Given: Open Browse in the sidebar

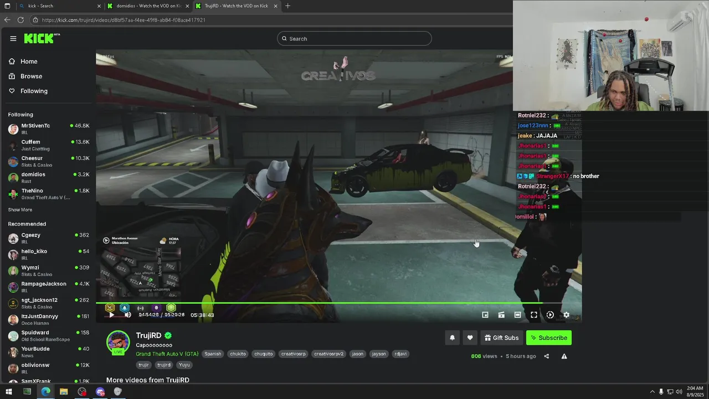Looking at the screenshot, I should coord(31,76).
